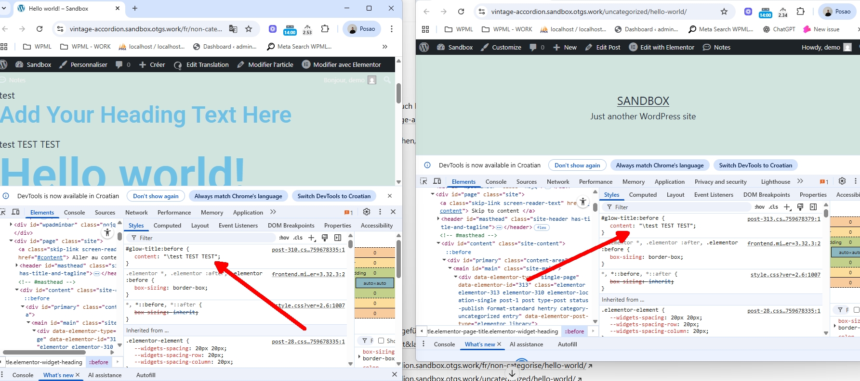Click the new style rule plus icon in left Styles pane

pos(312,238)
